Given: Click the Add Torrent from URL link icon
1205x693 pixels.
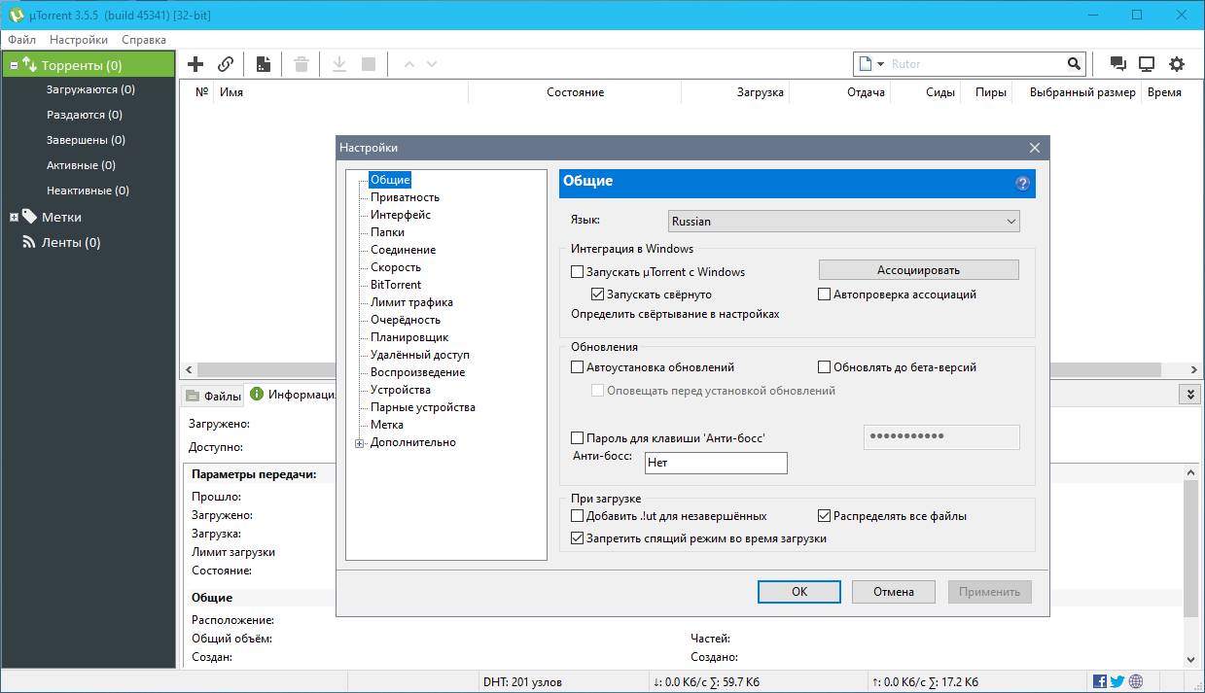Looking at the screenshot, I should click(x=226, y=64).
